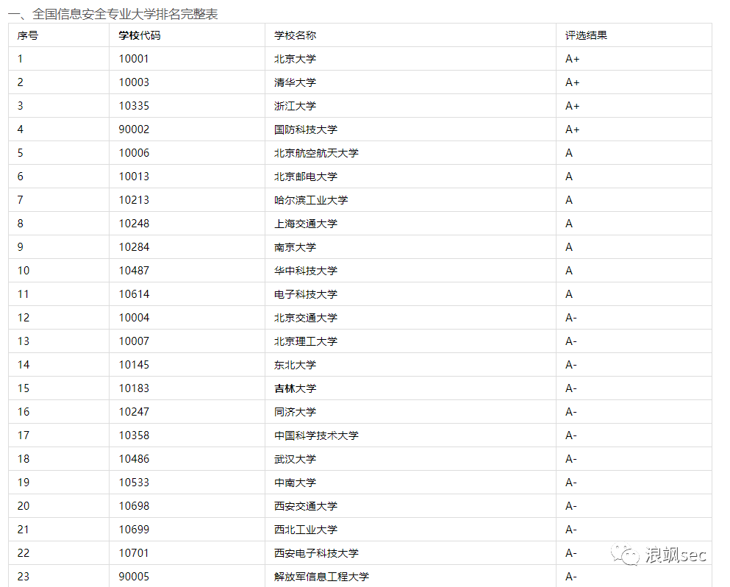The height and width of the screenshot is (587, 730).
Task: Click the title 全国信息安全专业大学排名完整表
Action: (125, 14)
